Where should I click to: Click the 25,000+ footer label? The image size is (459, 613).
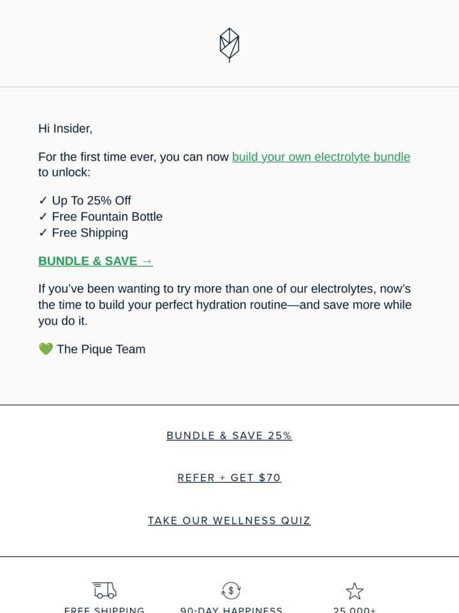coord(354,609)
